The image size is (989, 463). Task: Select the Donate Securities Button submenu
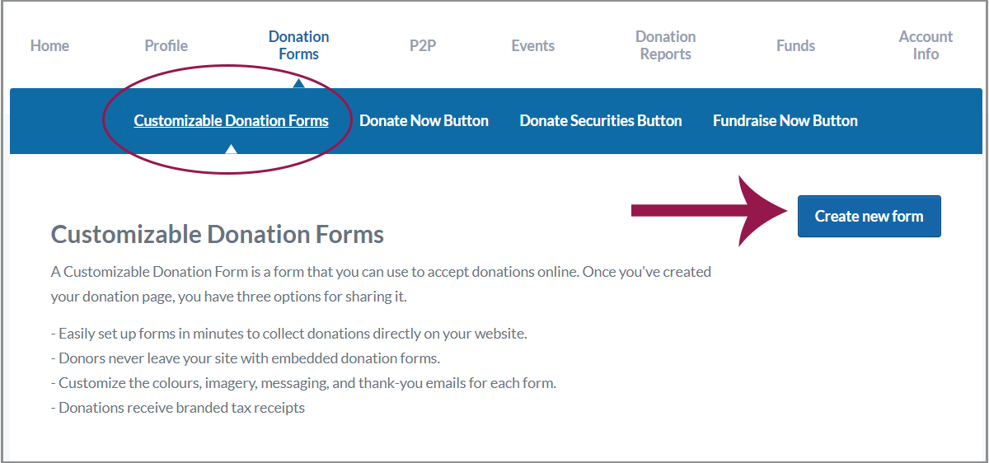(x=601, y=121)
